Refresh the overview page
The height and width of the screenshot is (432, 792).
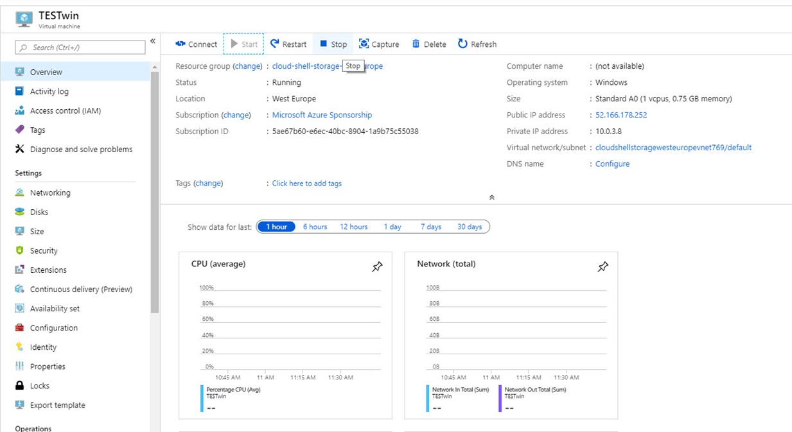(x=477, y=44)
